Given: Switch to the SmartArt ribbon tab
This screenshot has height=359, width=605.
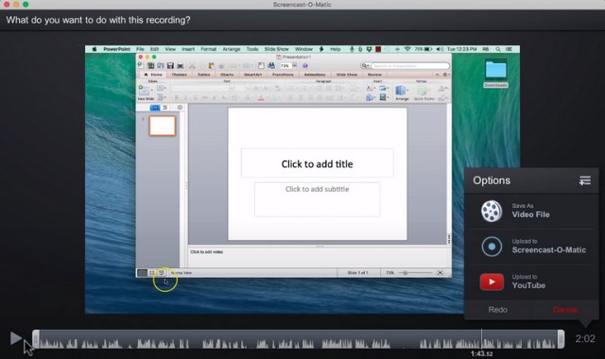Looking at the screenshot, I should point(252,75).
